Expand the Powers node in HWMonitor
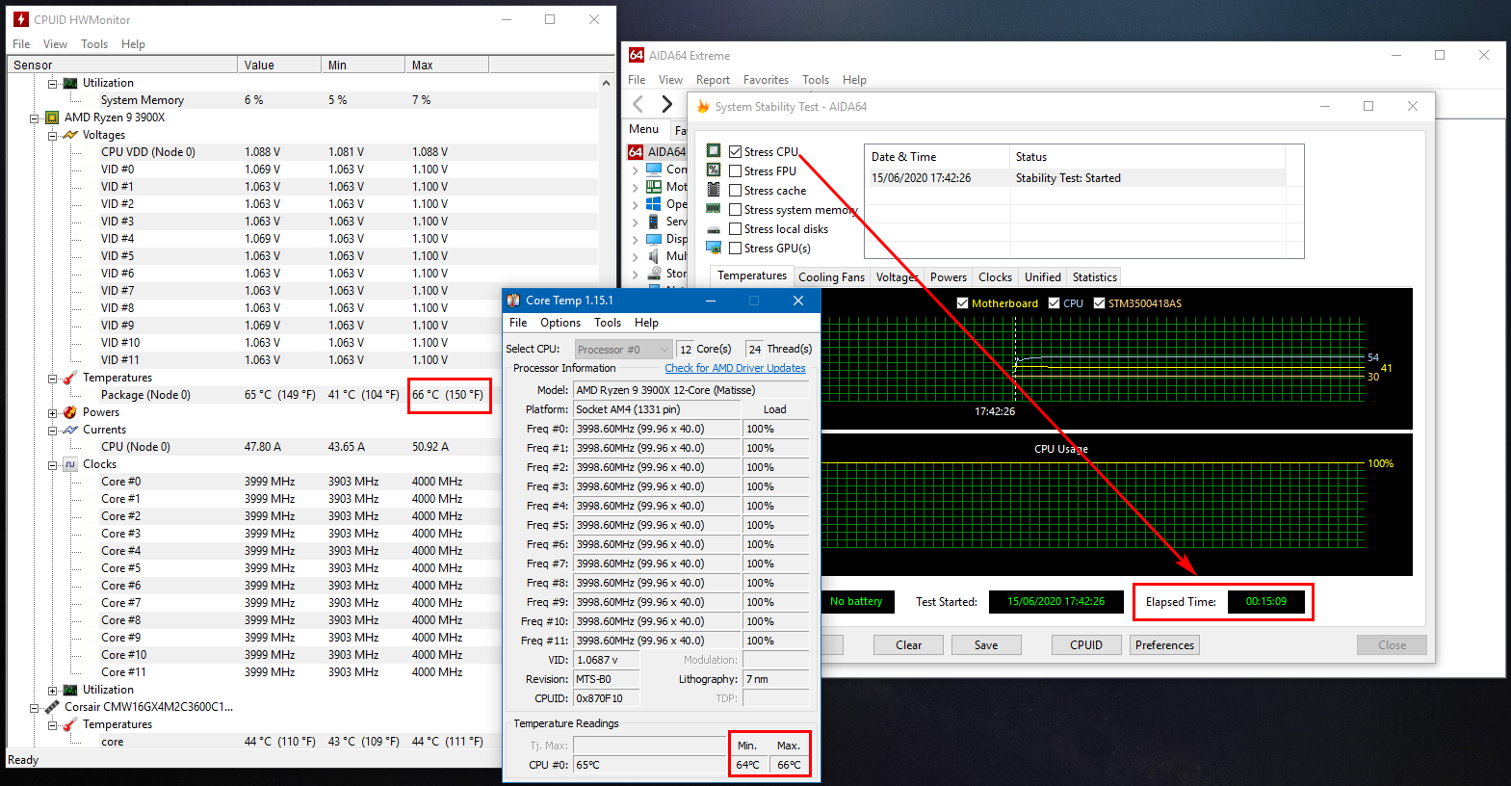The width and height of the screenshot is (1511, 786). tap(52, 413)
